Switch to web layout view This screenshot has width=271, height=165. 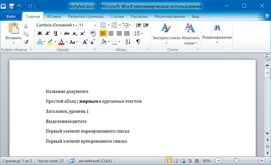pyautogui.click(x=183, y=161)
